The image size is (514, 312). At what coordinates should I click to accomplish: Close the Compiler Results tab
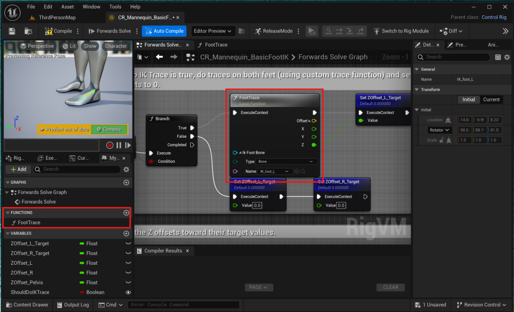pyautogui.click(x=188, y=251)
